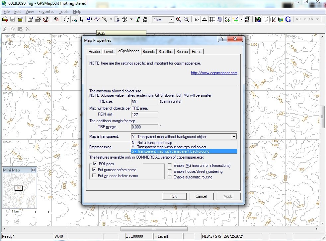326x241 pixels.
Task: Open the www.cgpsmapper.com link
Action: (x=214, y=73)
